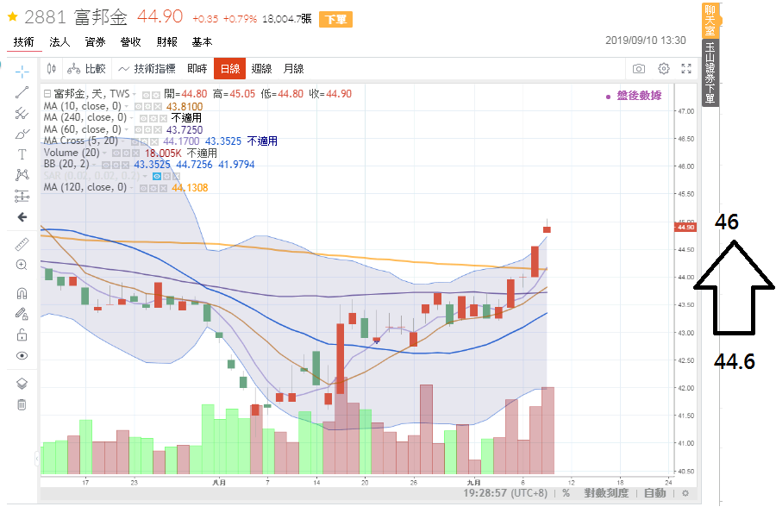The image size is (776, 513).
Task: Take a chart snapshot with camera icon
Action: pyautogui.click(x=639, y=69)
